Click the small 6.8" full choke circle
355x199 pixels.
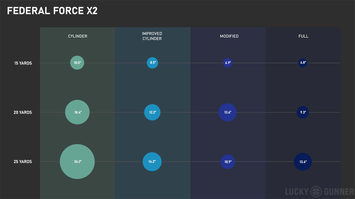303,63
